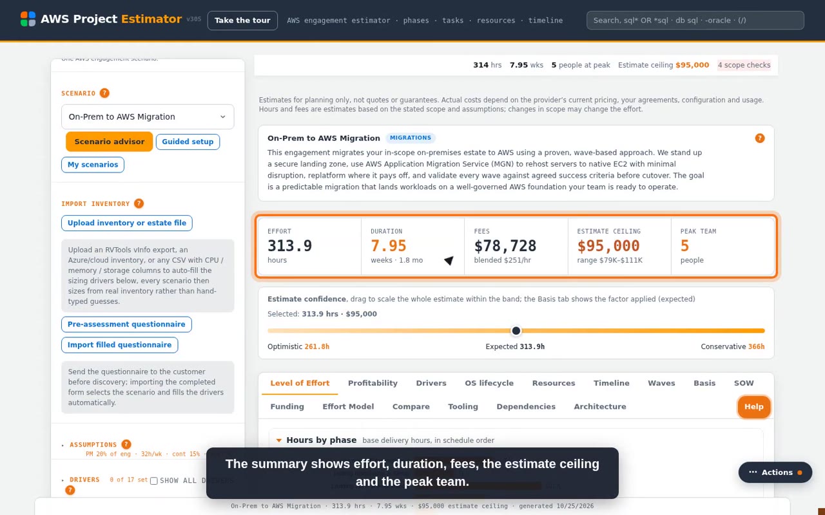Select the Timeline tab
This screenshot has width=825, height=515.
(612, 383)
